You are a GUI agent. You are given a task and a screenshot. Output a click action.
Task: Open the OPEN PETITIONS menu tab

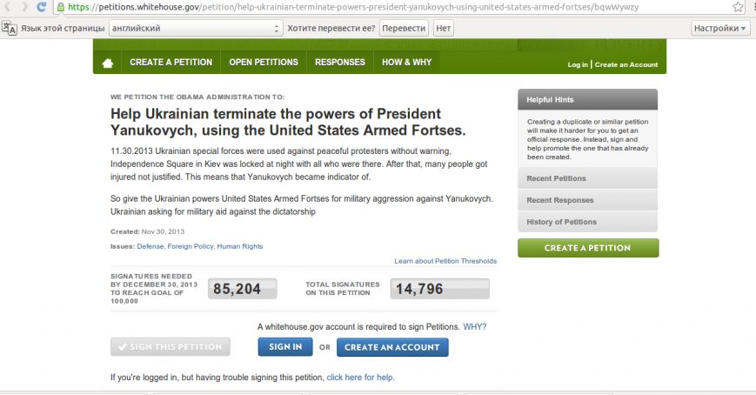coord(264,63)
